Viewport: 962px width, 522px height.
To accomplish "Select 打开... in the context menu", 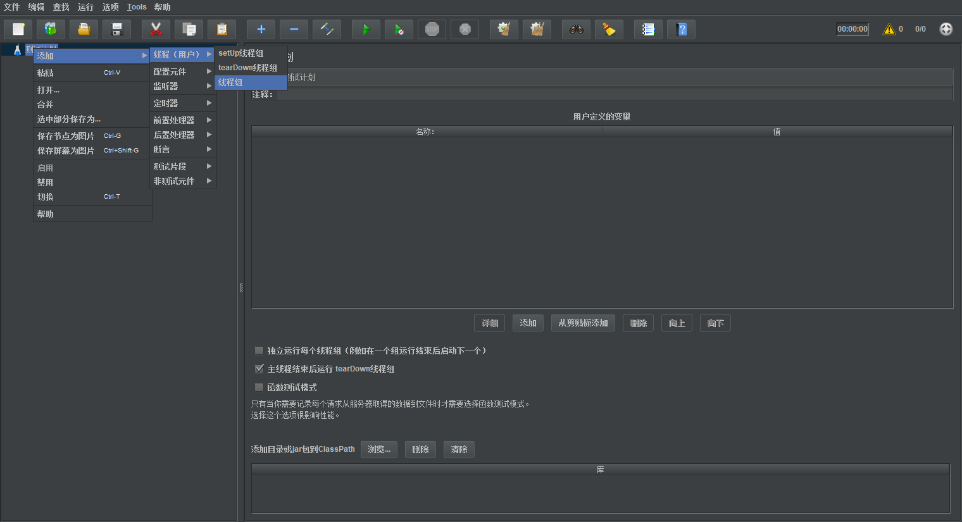I will 92,90.
